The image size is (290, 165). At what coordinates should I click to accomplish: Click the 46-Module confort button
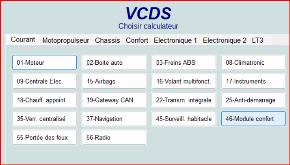tap(253, 119)
